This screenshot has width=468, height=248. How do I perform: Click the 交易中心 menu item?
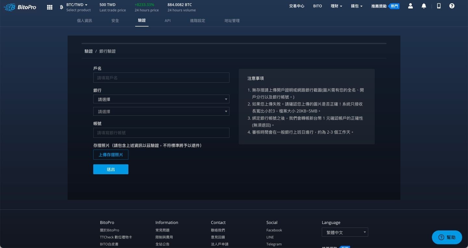tap(296, 6)
